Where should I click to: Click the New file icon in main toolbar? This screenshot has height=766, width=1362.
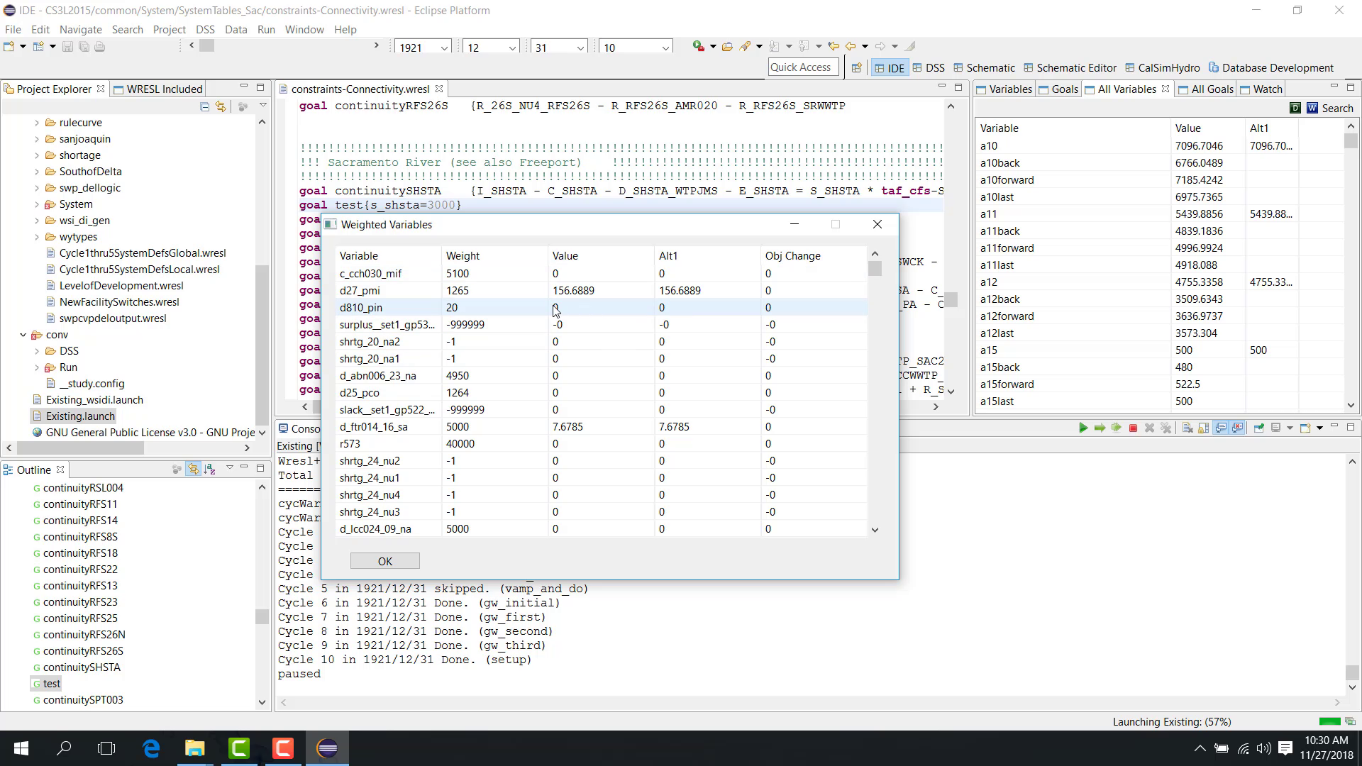(x=9, y=46)
